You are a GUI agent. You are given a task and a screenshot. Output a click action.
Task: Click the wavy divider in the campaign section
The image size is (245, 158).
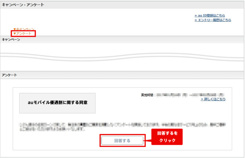pos(122,57)
